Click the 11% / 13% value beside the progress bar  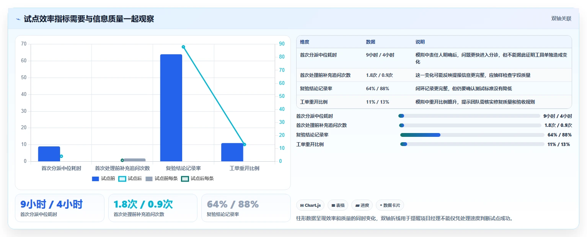[559, 144]
